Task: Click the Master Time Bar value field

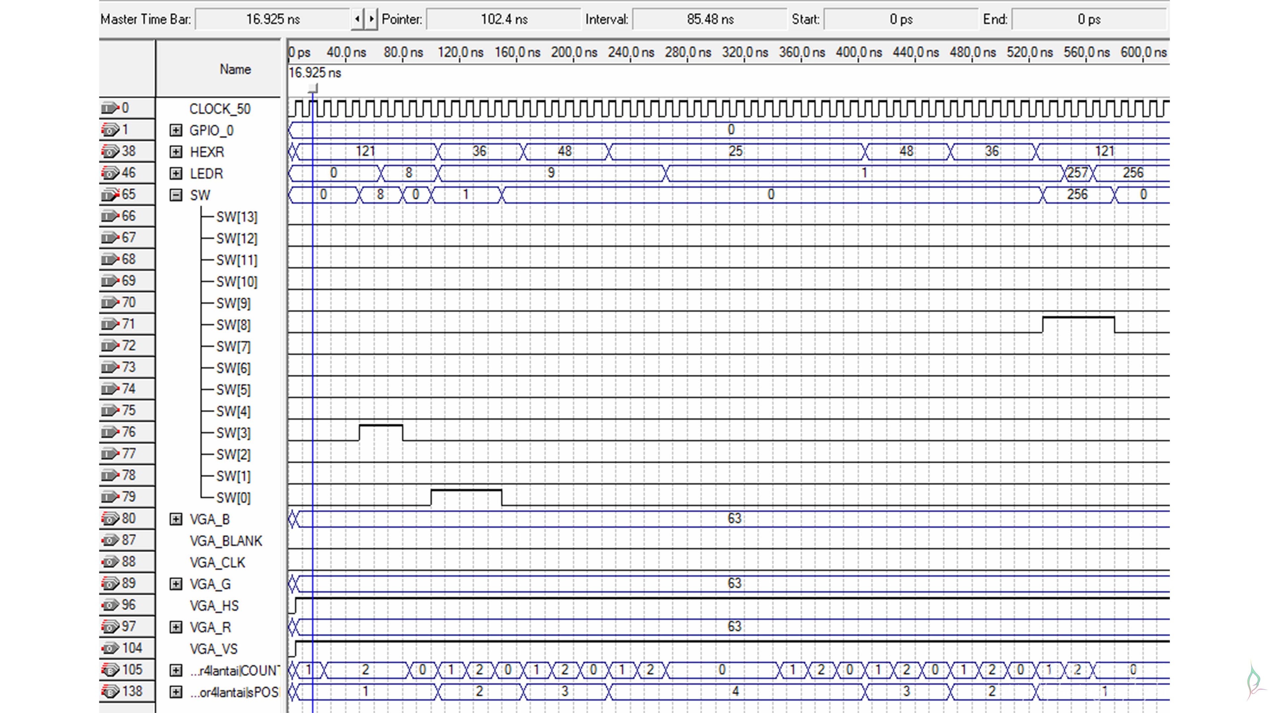Action: pos(272,19)
